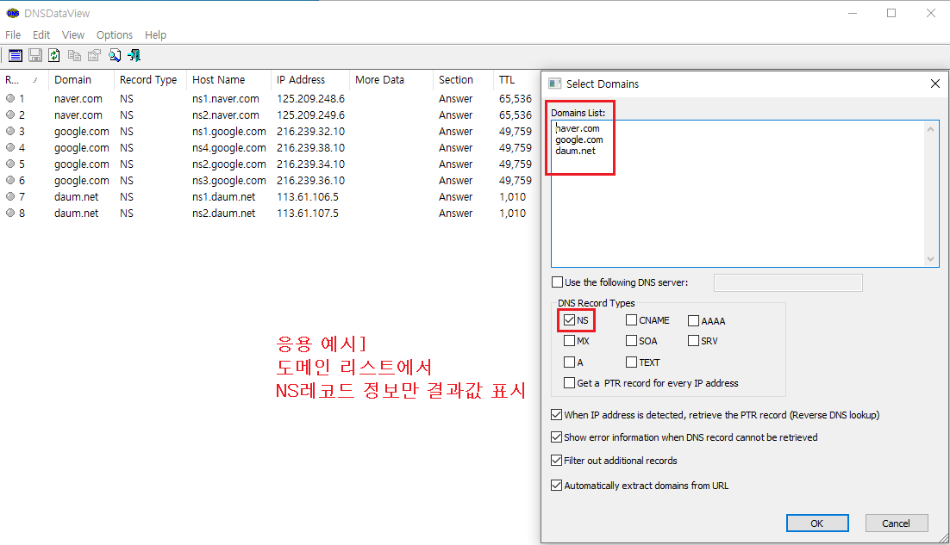Sort by the IP Address column header
This screenshot has height=545, width=950.
tap(309, 80)
